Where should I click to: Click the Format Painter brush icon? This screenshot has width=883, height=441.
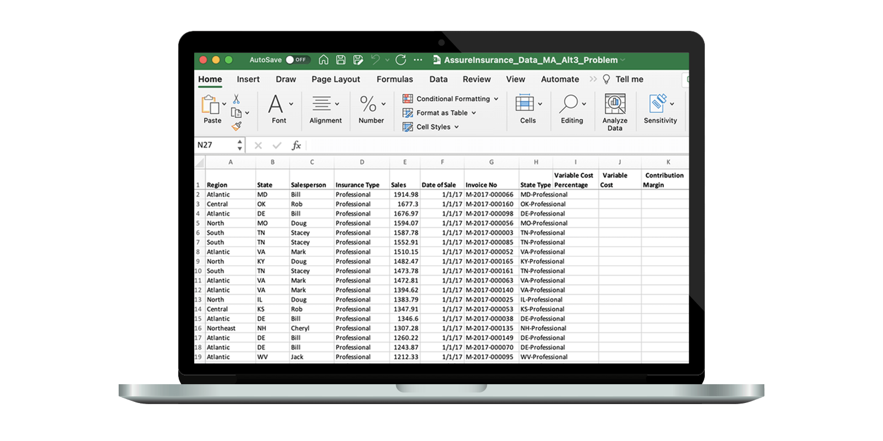point(236,126)
